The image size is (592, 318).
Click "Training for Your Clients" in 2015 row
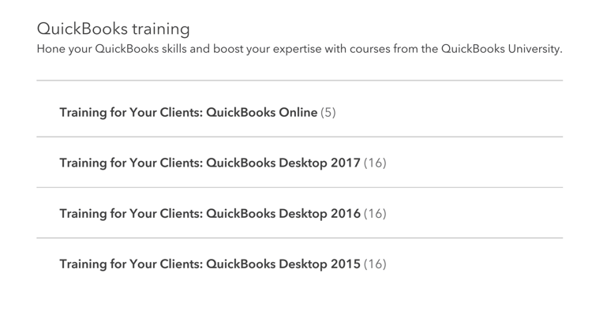pyautogui.click(x=130, y=264)
